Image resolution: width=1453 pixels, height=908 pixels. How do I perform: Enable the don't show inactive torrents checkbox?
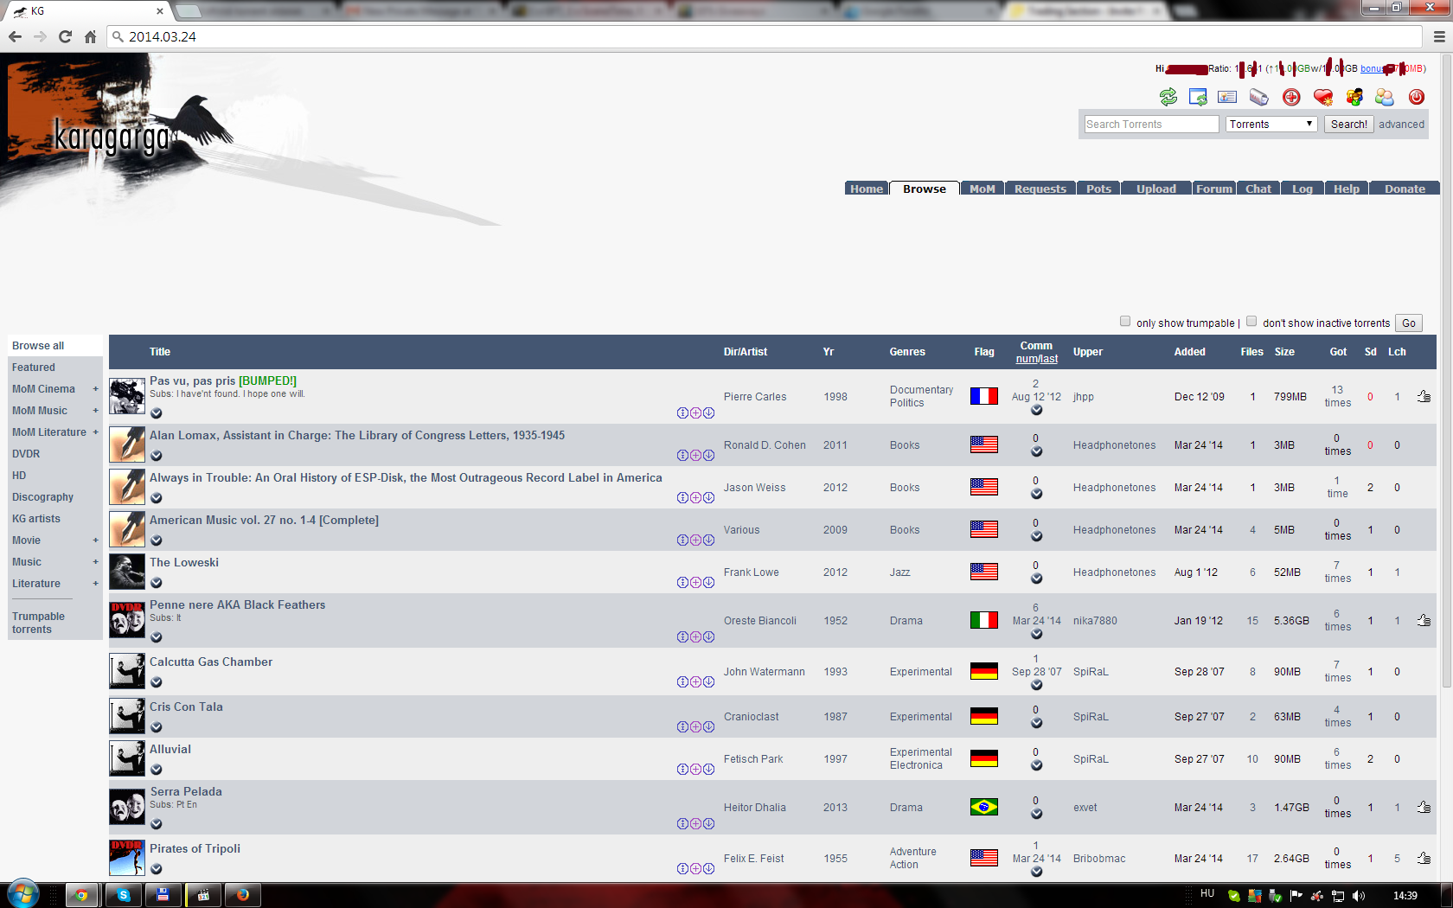point(1251,321)
